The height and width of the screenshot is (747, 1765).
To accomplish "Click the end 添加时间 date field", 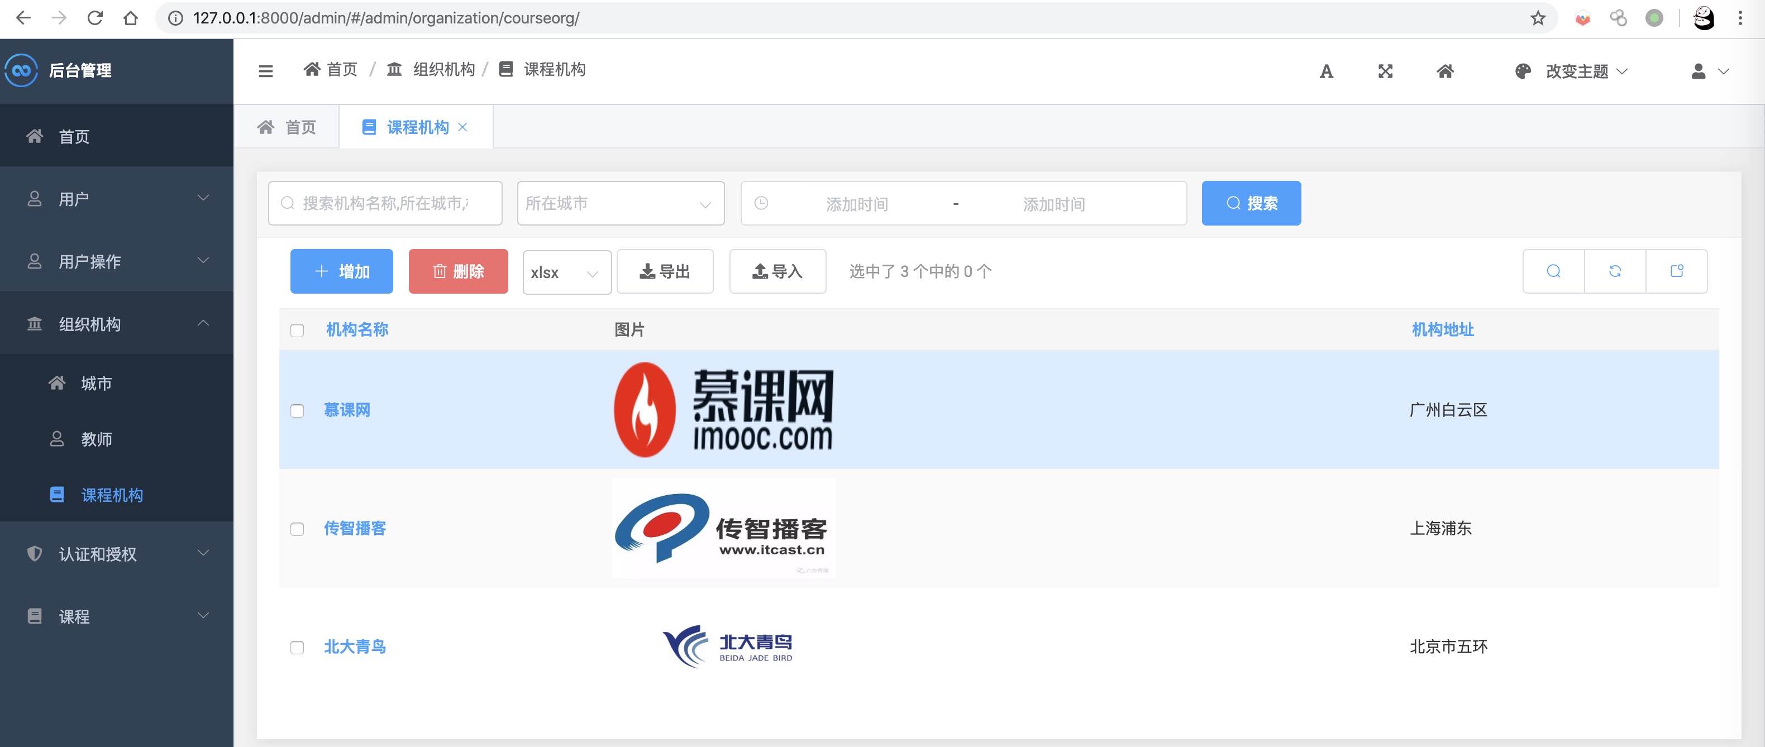I will pyautogui.click(x=1054, y=204).
